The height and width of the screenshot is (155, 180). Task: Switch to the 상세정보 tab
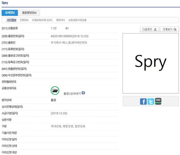coord(10,13)
